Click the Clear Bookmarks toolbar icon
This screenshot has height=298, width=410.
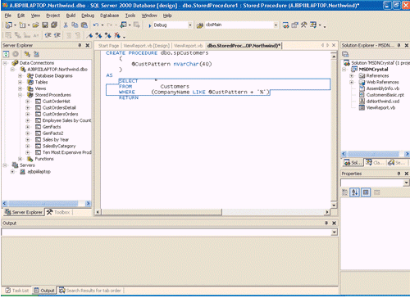[x=117, y=35]
